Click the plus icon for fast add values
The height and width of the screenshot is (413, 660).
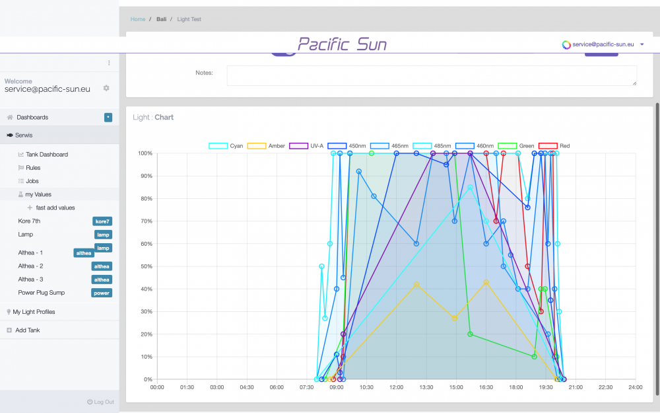tap(30, 207)
